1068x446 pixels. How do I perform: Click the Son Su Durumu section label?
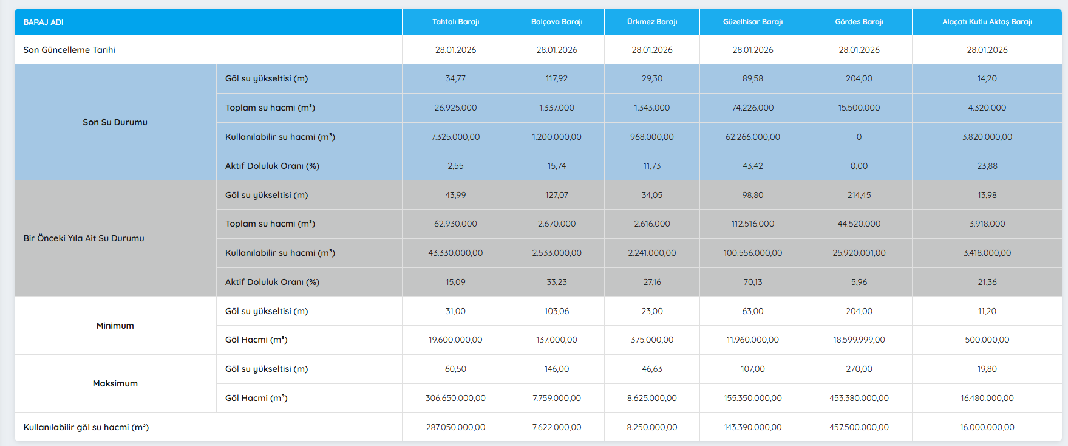pos(115,122)
